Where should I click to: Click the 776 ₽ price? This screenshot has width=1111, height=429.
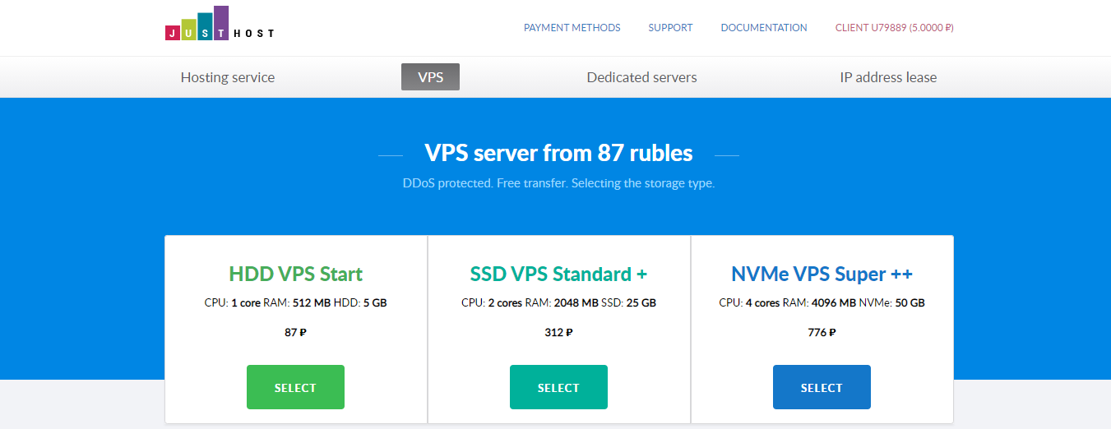[822, 333]
